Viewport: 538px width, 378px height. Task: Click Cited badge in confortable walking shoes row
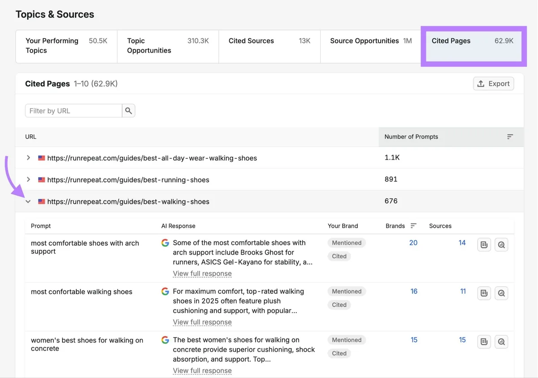point(339,305)
